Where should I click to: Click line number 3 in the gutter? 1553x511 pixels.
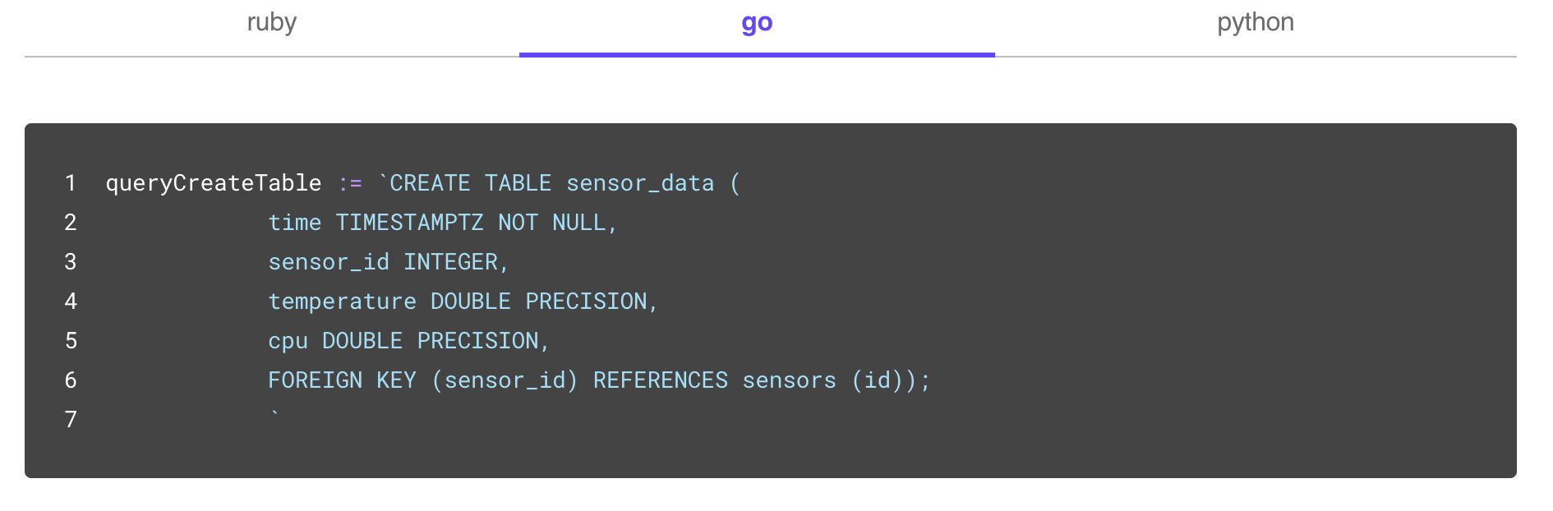pos(71,261)
